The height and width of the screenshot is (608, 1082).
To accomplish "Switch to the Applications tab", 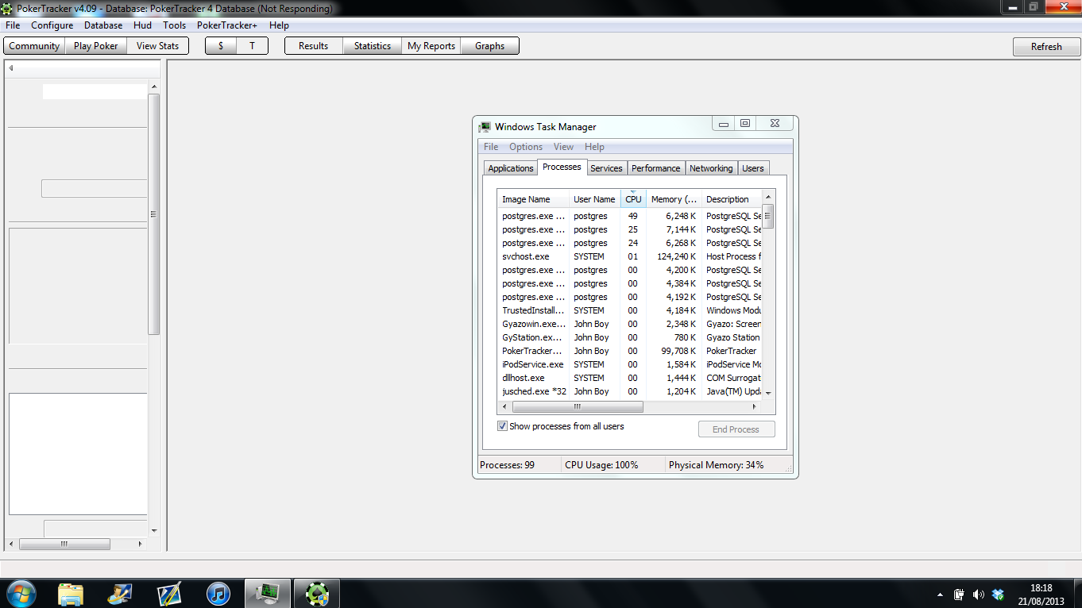I will (x=511, y=168).
